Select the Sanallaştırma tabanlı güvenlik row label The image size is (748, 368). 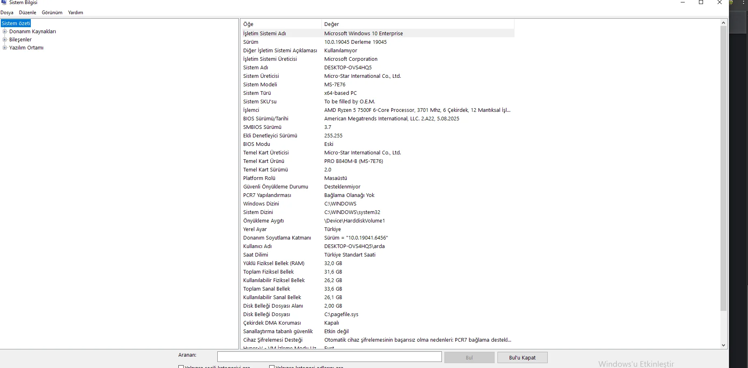[x=278, y=331]
